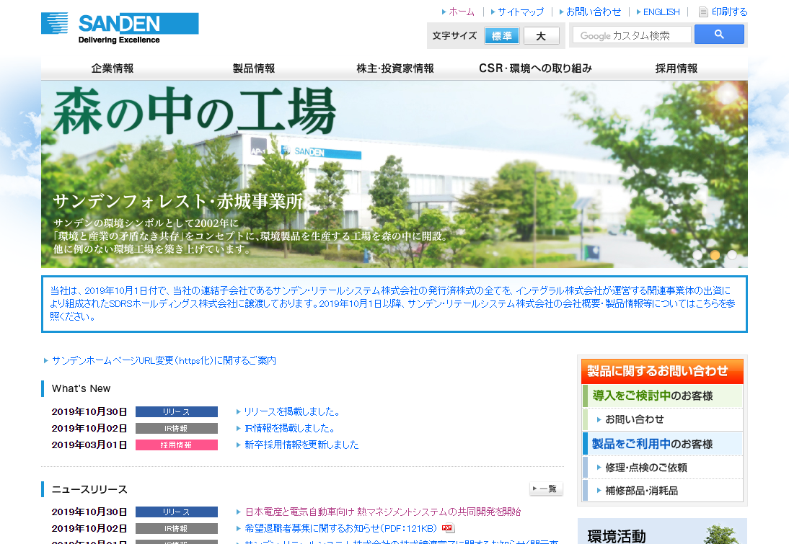
Task: Click the What's New heading
Action: (x=81, y=388)
